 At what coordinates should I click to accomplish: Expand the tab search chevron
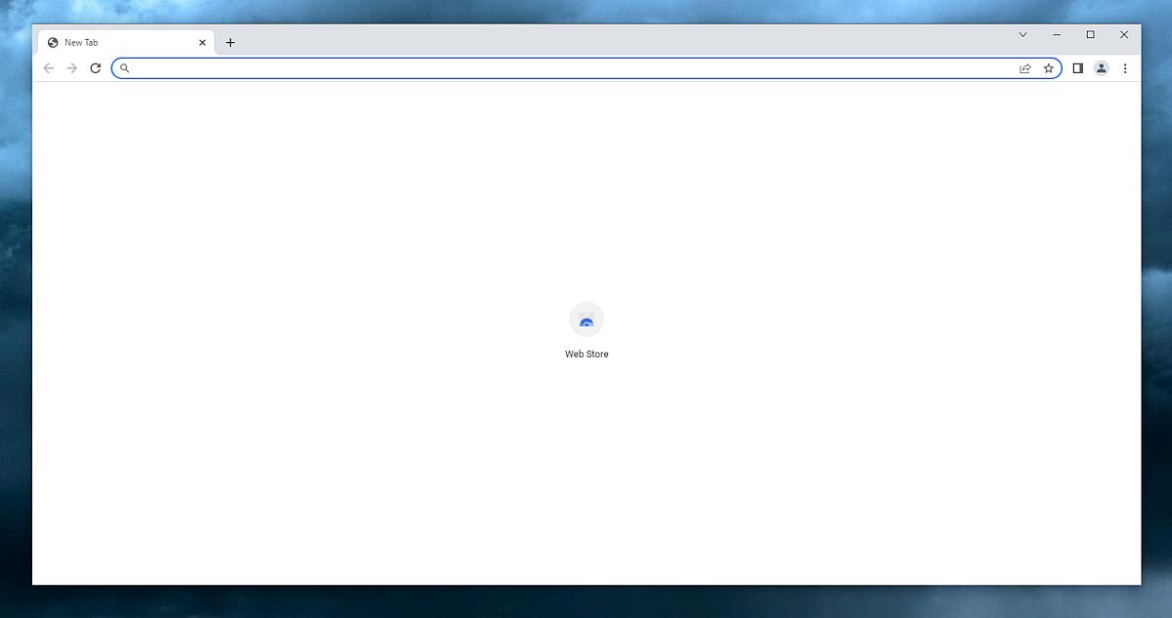(x=1022, y=34)
